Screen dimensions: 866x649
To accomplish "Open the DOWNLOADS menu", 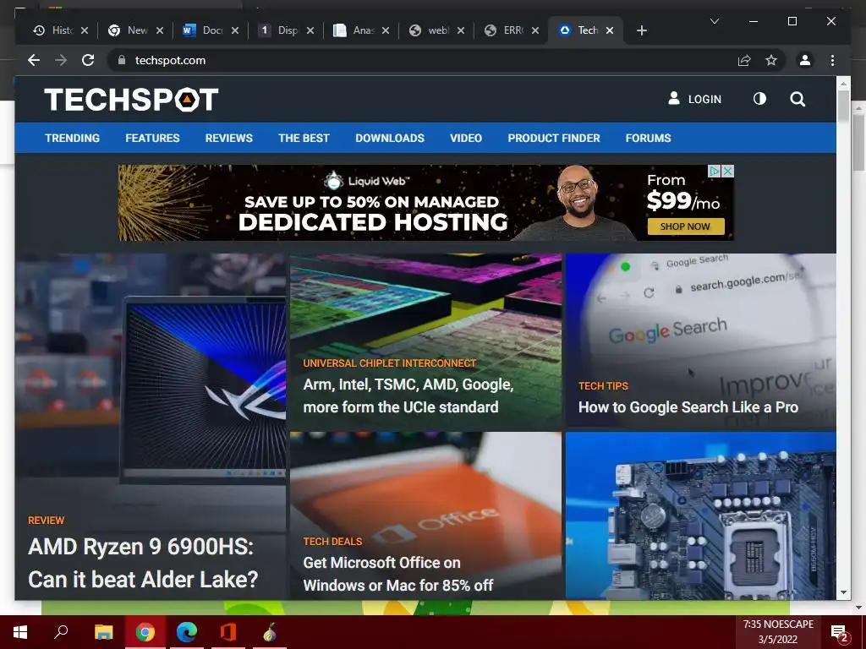I will 389,138.
